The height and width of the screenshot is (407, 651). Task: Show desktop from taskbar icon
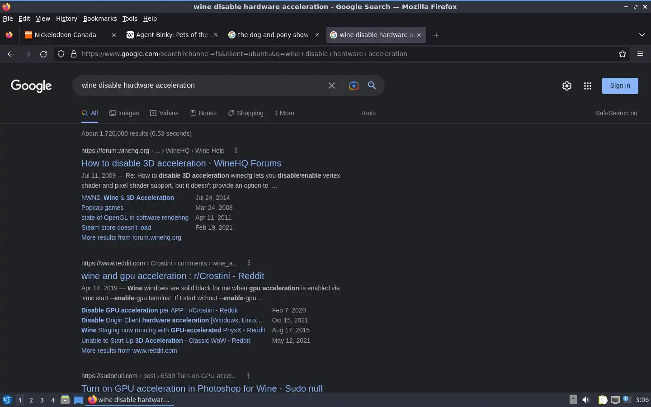pyautogui.click(x=78, y=400)
